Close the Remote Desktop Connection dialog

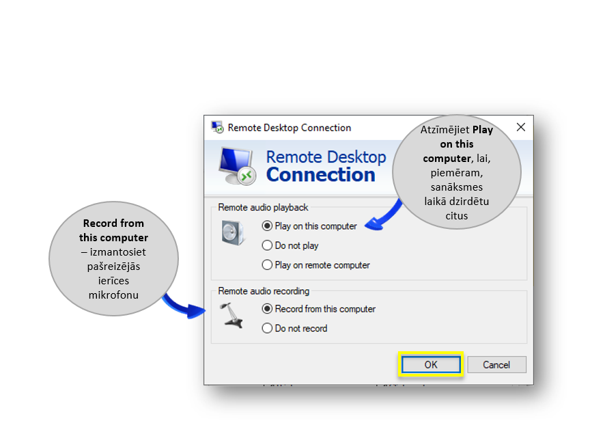coord(520,127)
